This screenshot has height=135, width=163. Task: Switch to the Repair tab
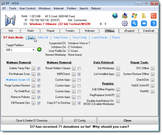[50, 31]
